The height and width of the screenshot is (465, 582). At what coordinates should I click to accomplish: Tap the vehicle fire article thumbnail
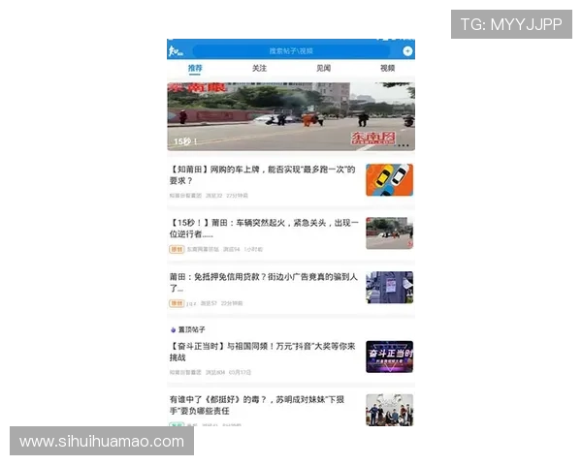pyautogui.click(x=389, y=232)
